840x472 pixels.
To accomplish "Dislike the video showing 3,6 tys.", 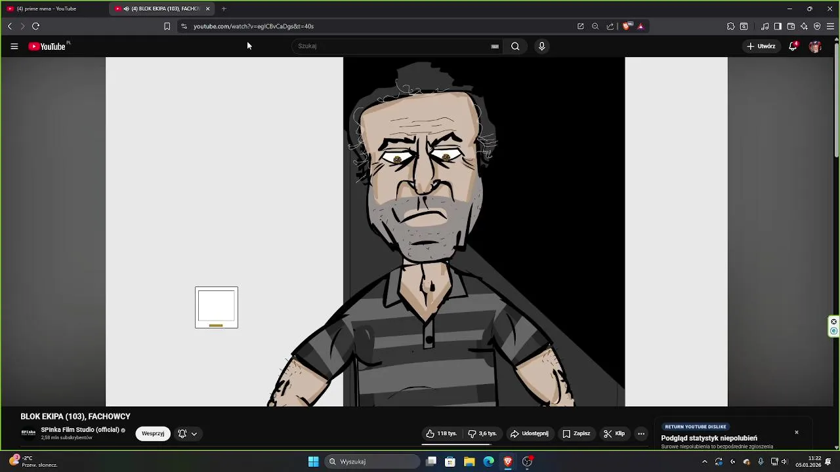I will pyautogui.click(x=482, y=433).
